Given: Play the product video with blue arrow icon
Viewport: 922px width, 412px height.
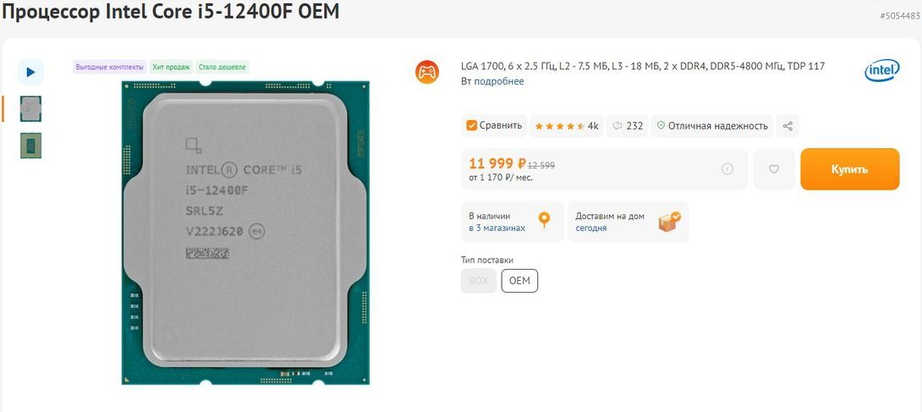Looking at the screenshot, I should 30,72.
